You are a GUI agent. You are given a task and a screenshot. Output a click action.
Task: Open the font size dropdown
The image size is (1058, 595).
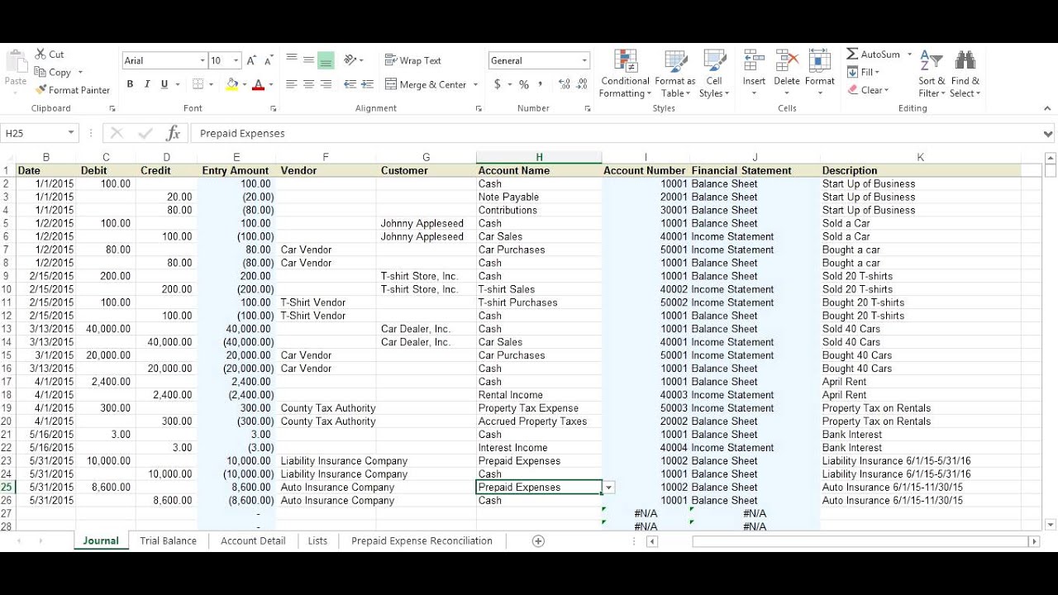coord(236,60)
